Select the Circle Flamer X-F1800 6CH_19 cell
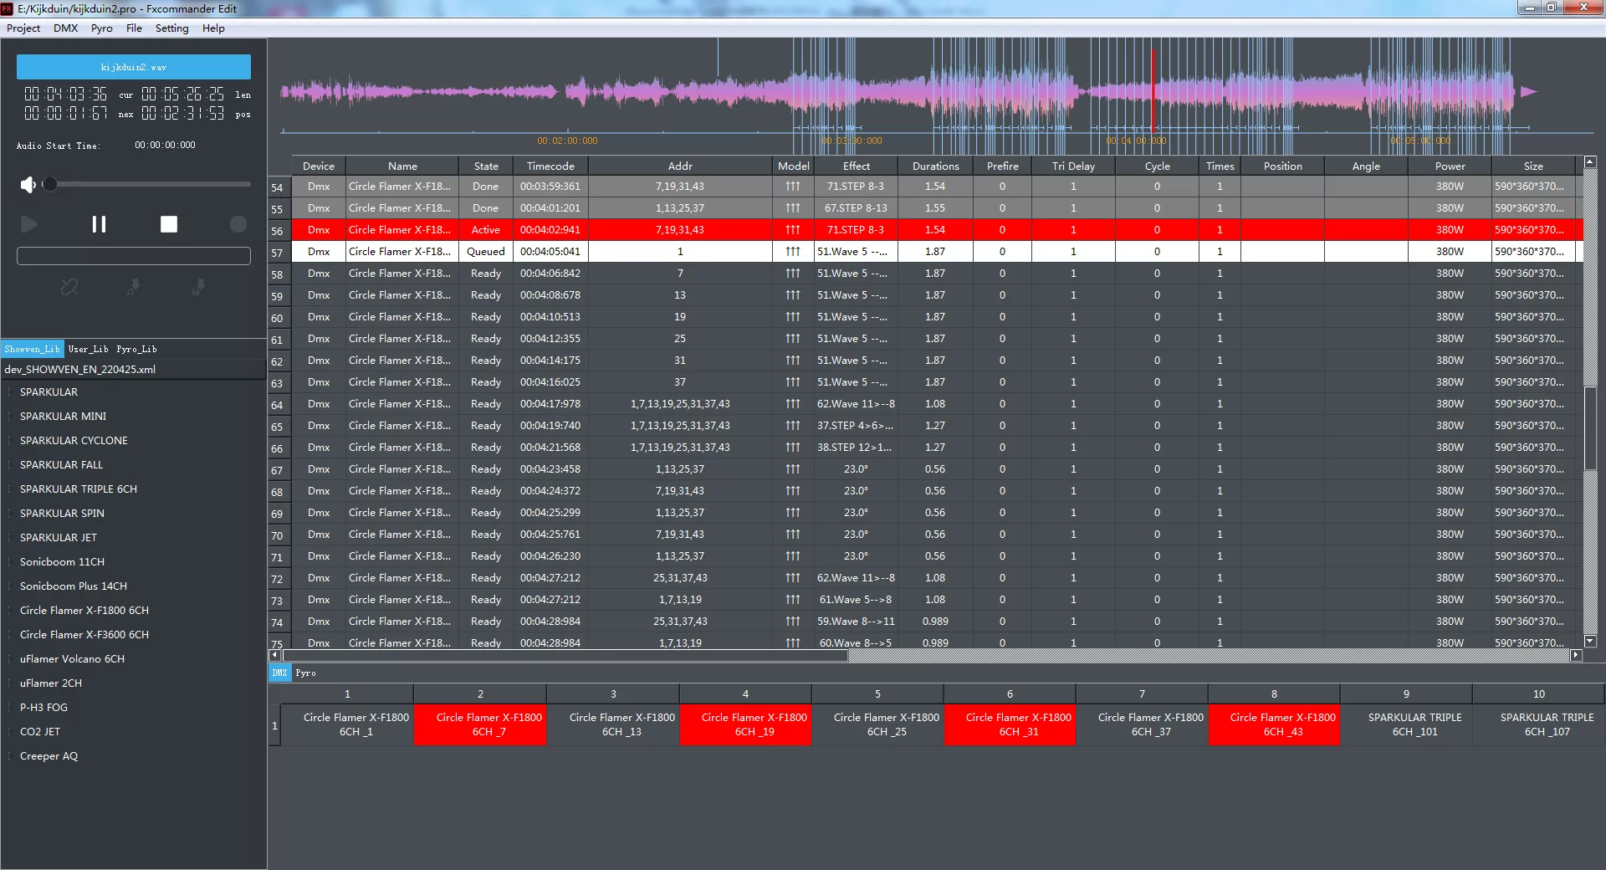This screenshot has height=870, width=1606. (x=745, y=724)
